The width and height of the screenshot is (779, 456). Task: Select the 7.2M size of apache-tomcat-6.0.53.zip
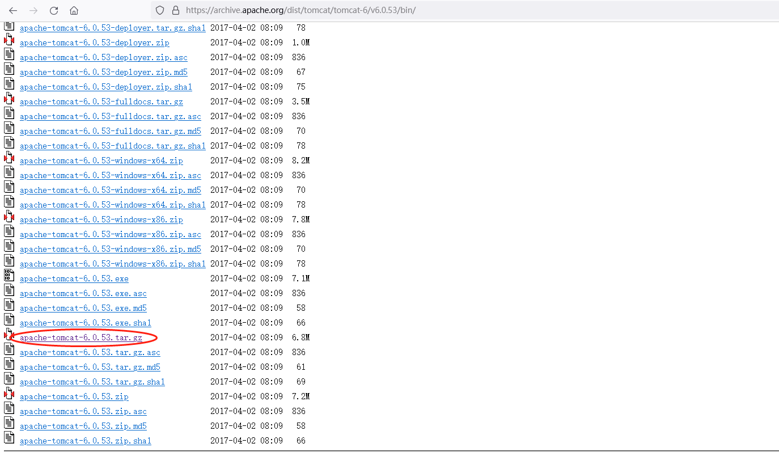pos(301,396)
